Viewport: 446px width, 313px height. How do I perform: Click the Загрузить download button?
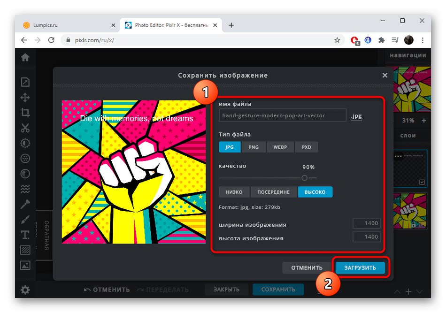point(360,268)
